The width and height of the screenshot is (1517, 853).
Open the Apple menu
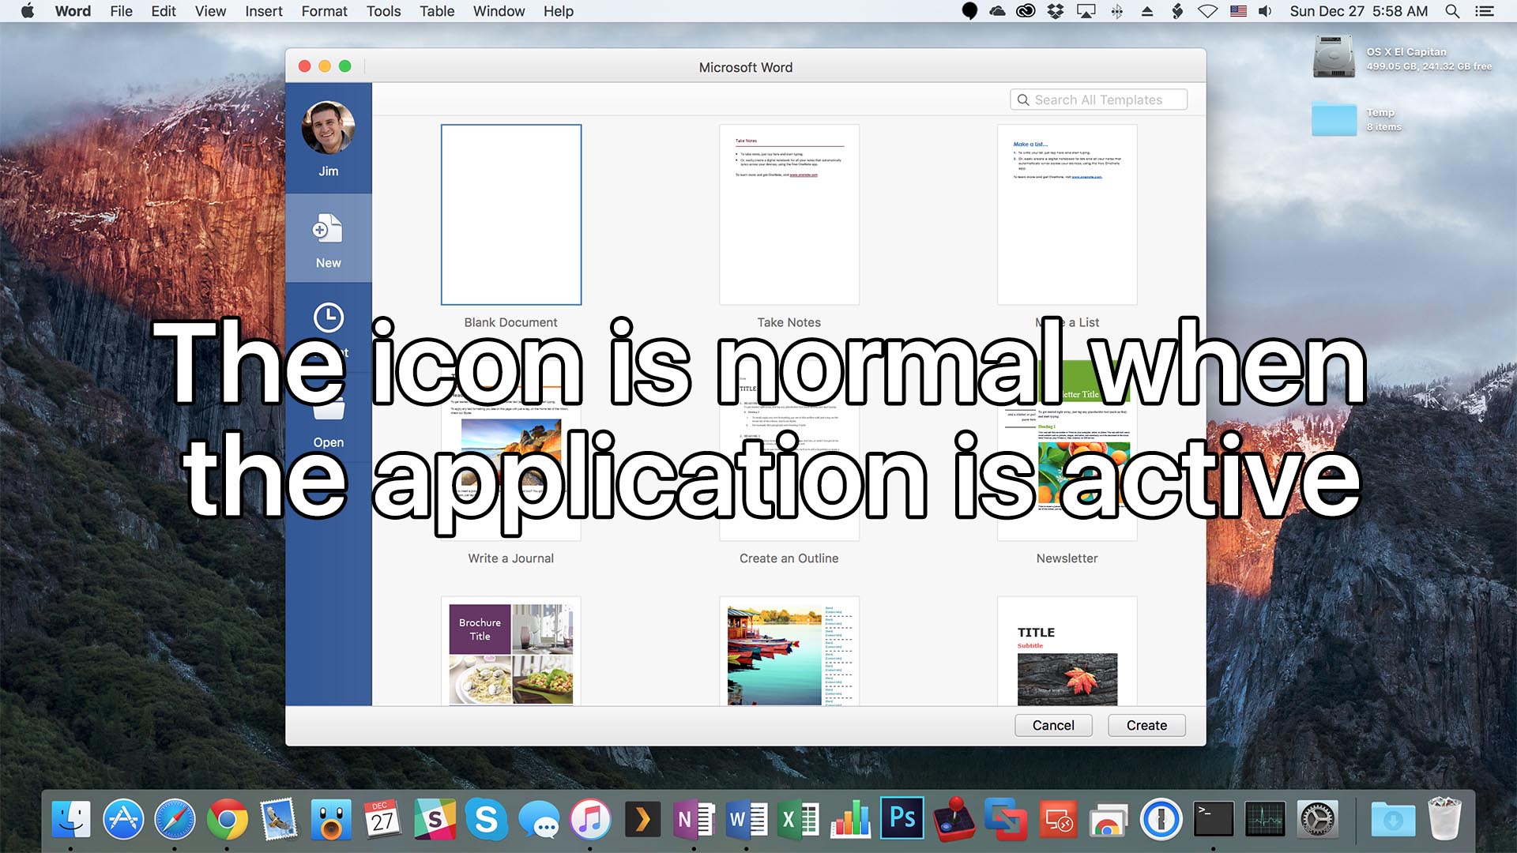[27, 11]
